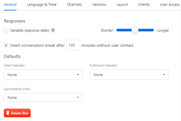The height and width of the screenshot is (121, 181).
Task: Switch to the Language & Time tab
Action: tap(42, 5)
